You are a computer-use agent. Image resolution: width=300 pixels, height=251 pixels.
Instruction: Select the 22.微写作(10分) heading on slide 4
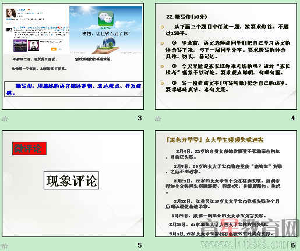pyautogui.click(x=186, y=17)
